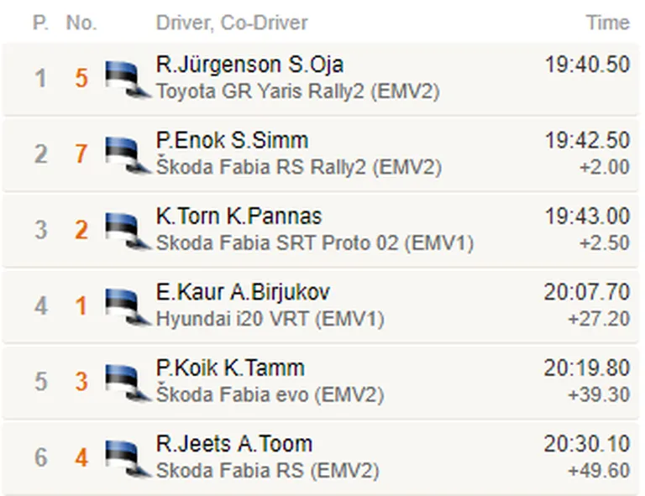Screen dimensions: 645x496
Task: Click orange start number 5
Action: [81, 78]
